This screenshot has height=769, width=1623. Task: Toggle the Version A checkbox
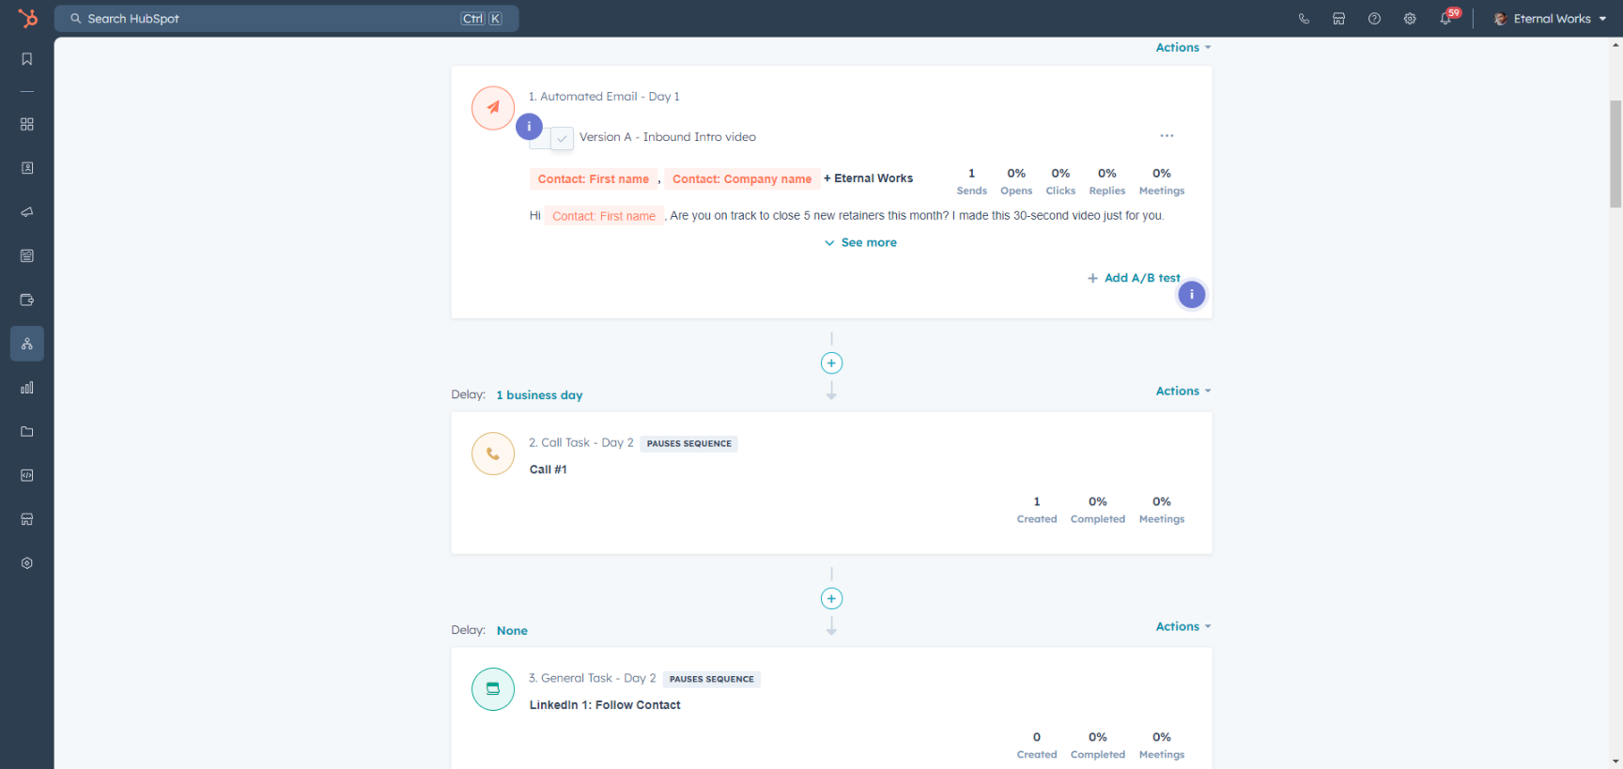(562, 138)
